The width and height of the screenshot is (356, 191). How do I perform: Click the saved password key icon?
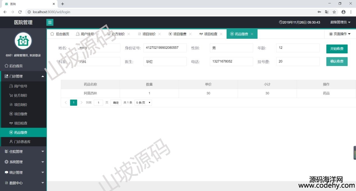point(319,12)
